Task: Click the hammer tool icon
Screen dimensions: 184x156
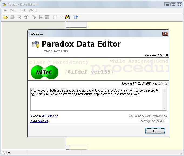Action: pos(26,17)
